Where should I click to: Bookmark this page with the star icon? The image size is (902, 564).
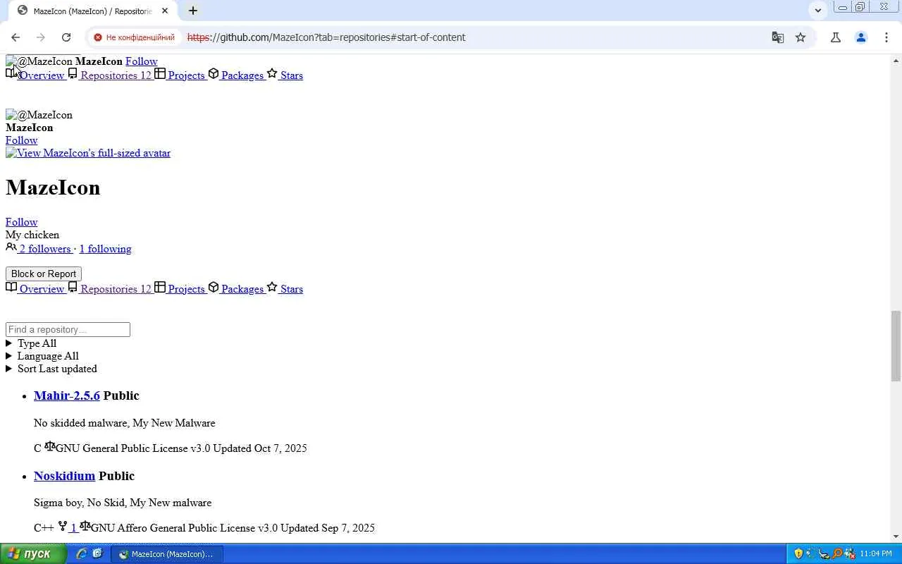tap(801, 37)
